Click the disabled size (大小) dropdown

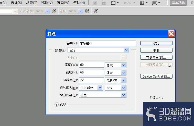tap(103, 58)
